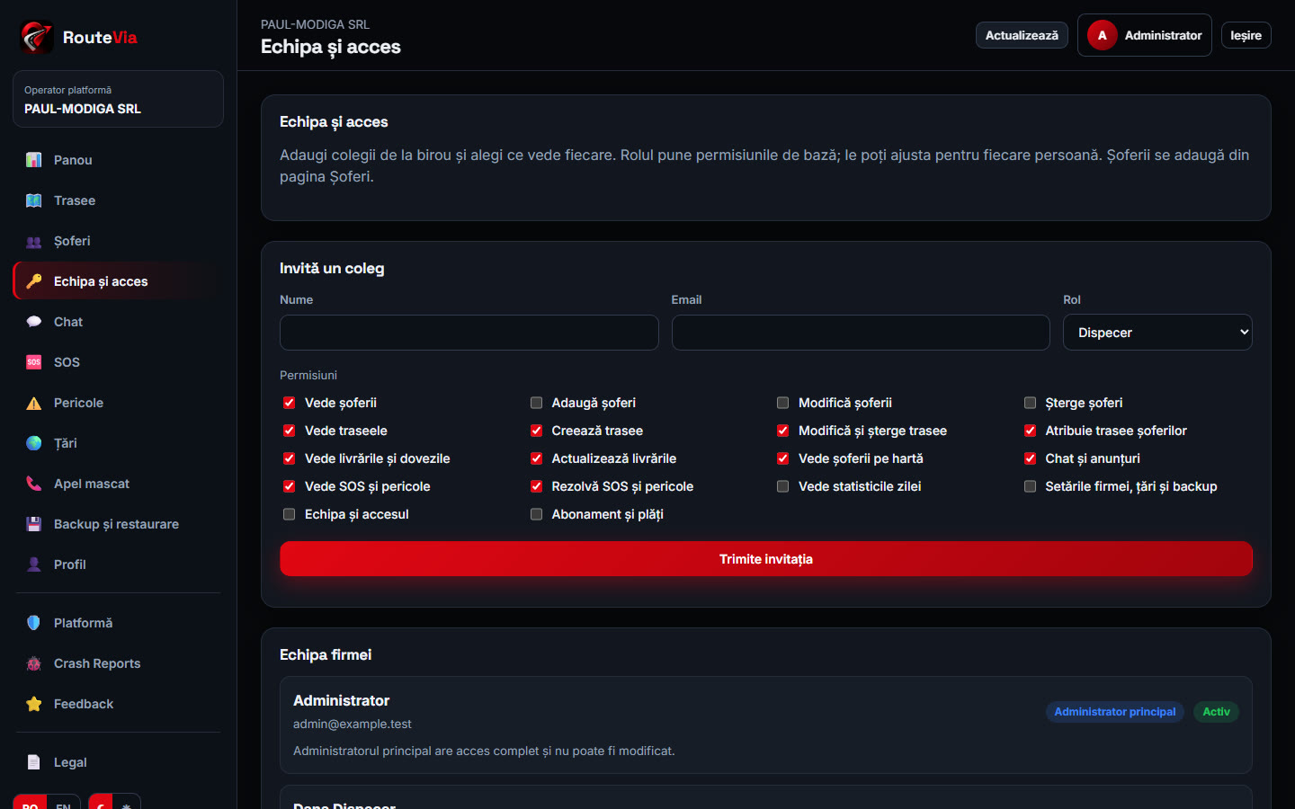The width and height of the screenshot is (1295, 809).
Task: Click the red A avatar for Administrator
Action: click(1102, 35)
